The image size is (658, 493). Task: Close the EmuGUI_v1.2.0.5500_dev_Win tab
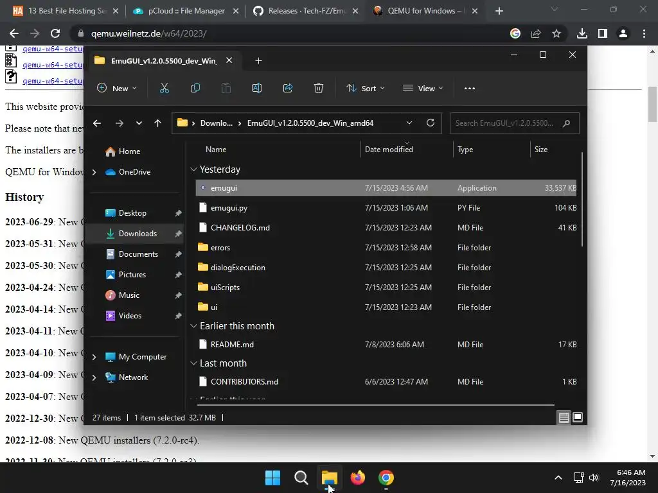[229, 60]
